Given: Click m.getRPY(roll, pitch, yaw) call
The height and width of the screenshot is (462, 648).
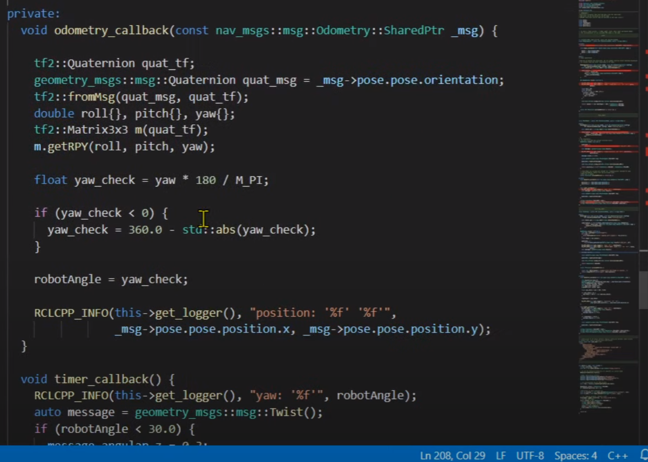Looking at the screenshot, I should pos(124,147).
